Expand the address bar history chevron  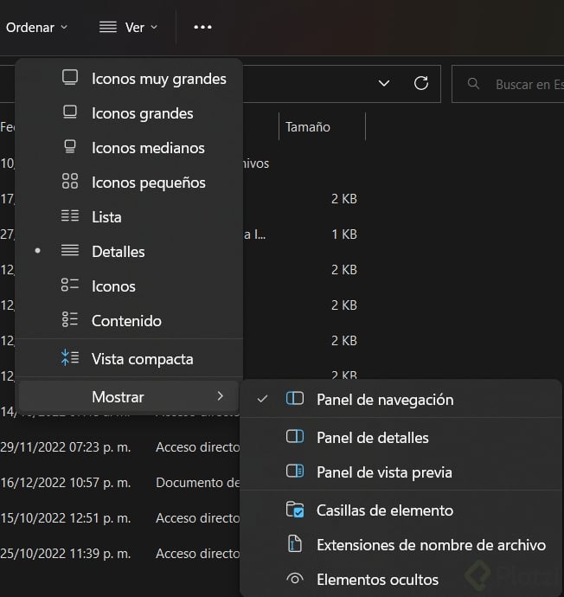tap(384, 83)
